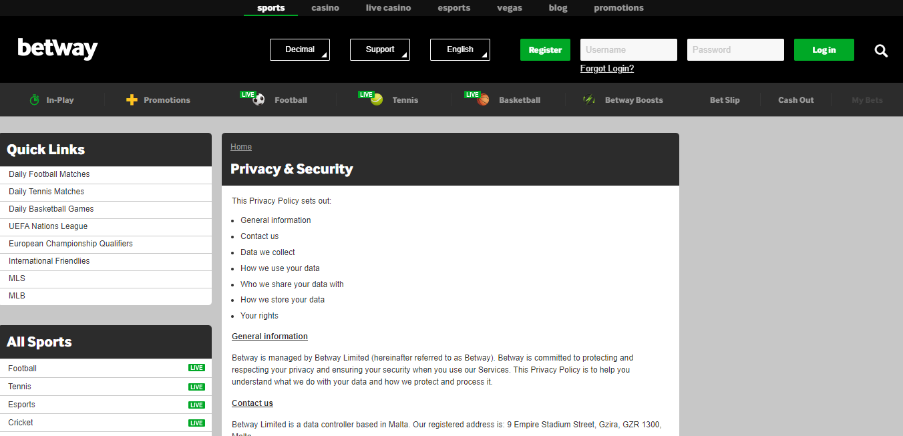Click the Forgot Login? link
The height and width of the screenshot is (436, 903).
(607, 68)
